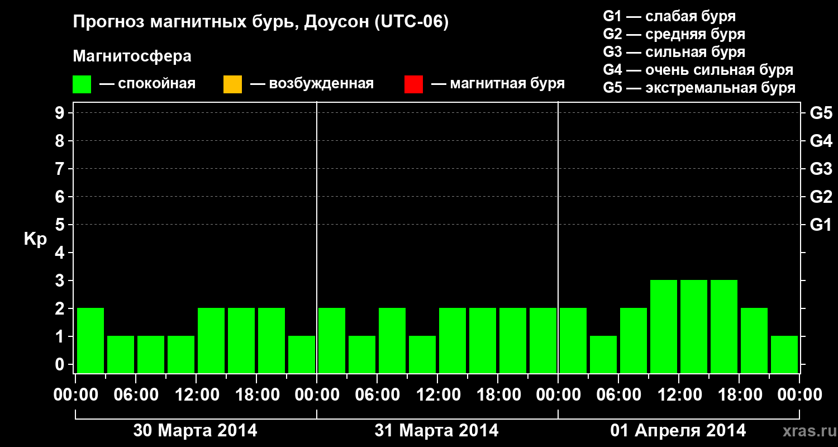Click the '01 Апреля 2014' date label
Screen dimensions: 838x447
click(678, 431)
